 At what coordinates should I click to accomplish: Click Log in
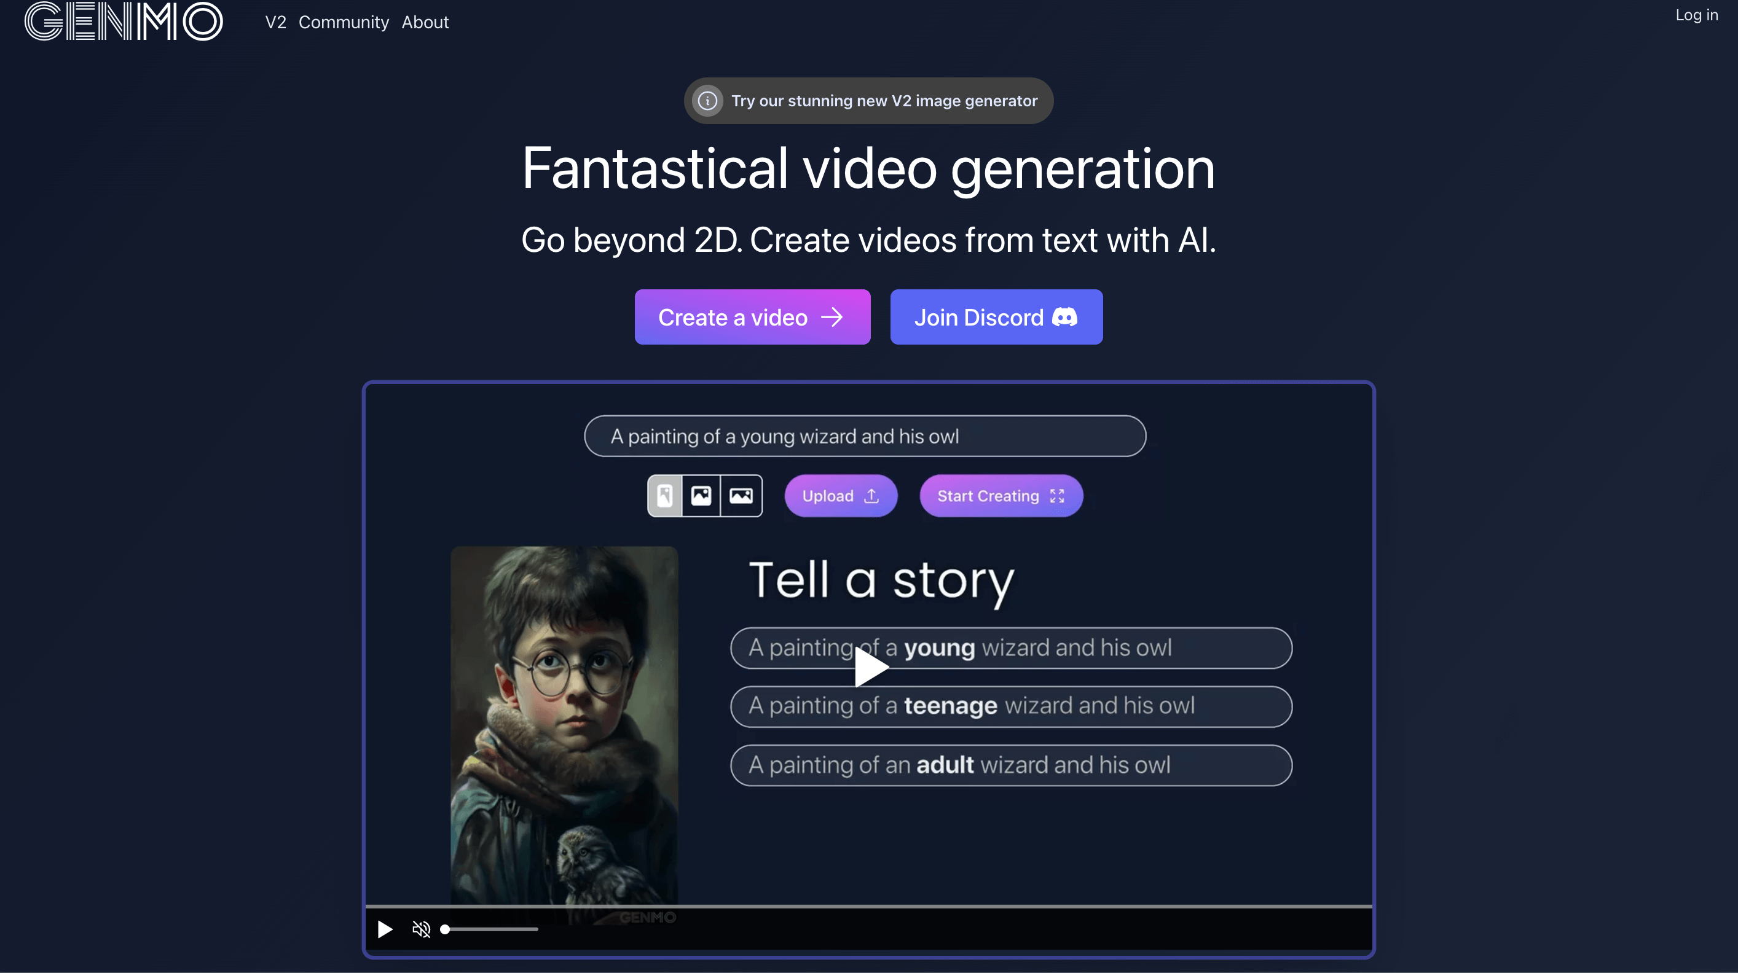(1696, 15)
